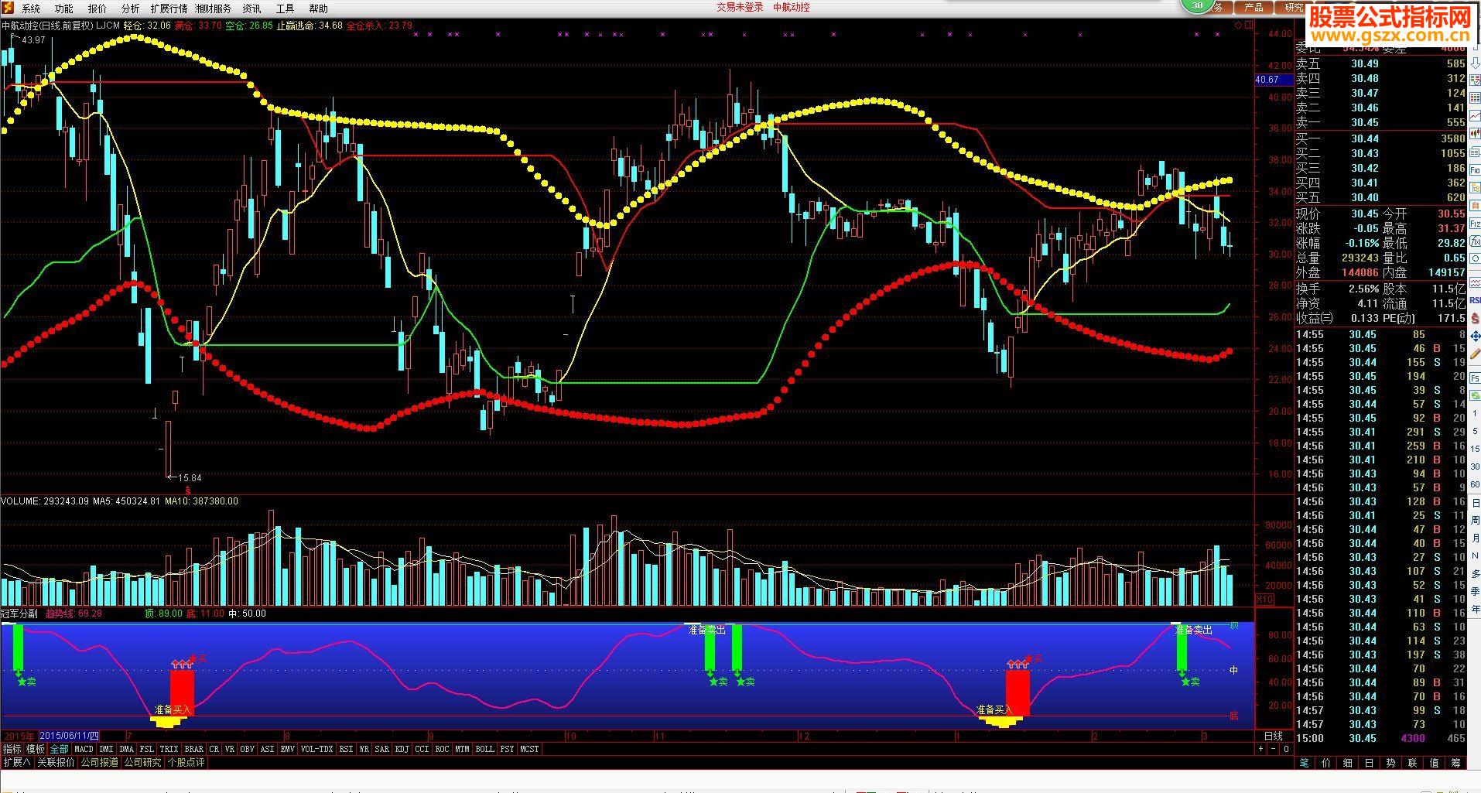Switch to 联 tab in bottom right

(1413, 763)
